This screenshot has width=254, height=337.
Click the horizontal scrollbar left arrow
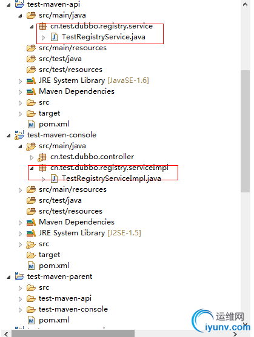pyautogui.click(x=6, y=334)
